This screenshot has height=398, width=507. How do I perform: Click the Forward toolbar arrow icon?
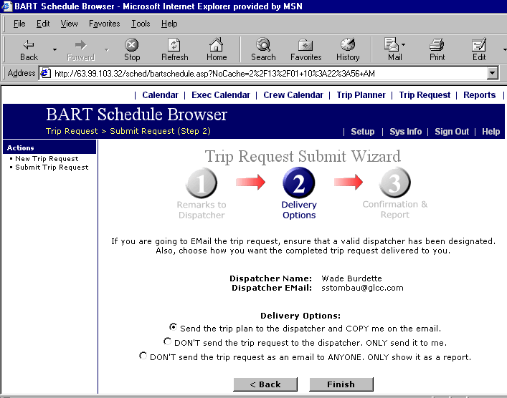[80, 44]
